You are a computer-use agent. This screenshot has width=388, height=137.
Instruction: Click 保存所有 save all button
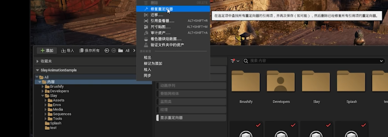(x=90, y=51)
